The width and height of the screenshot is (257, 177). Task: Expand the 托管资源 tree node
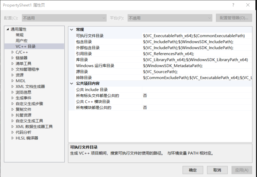(13, 115)
